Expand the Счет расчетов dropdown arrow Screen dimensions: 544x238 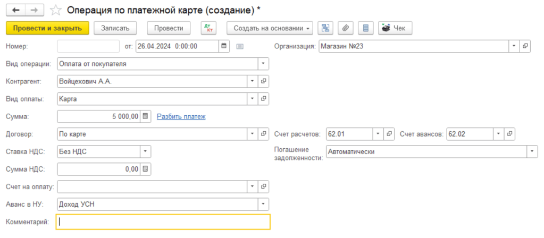pyautogui.click(x=378, y=134)
